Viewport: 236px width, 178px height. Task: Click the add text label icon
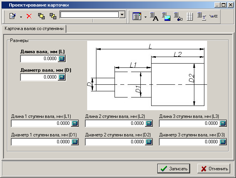click(154, 17)
